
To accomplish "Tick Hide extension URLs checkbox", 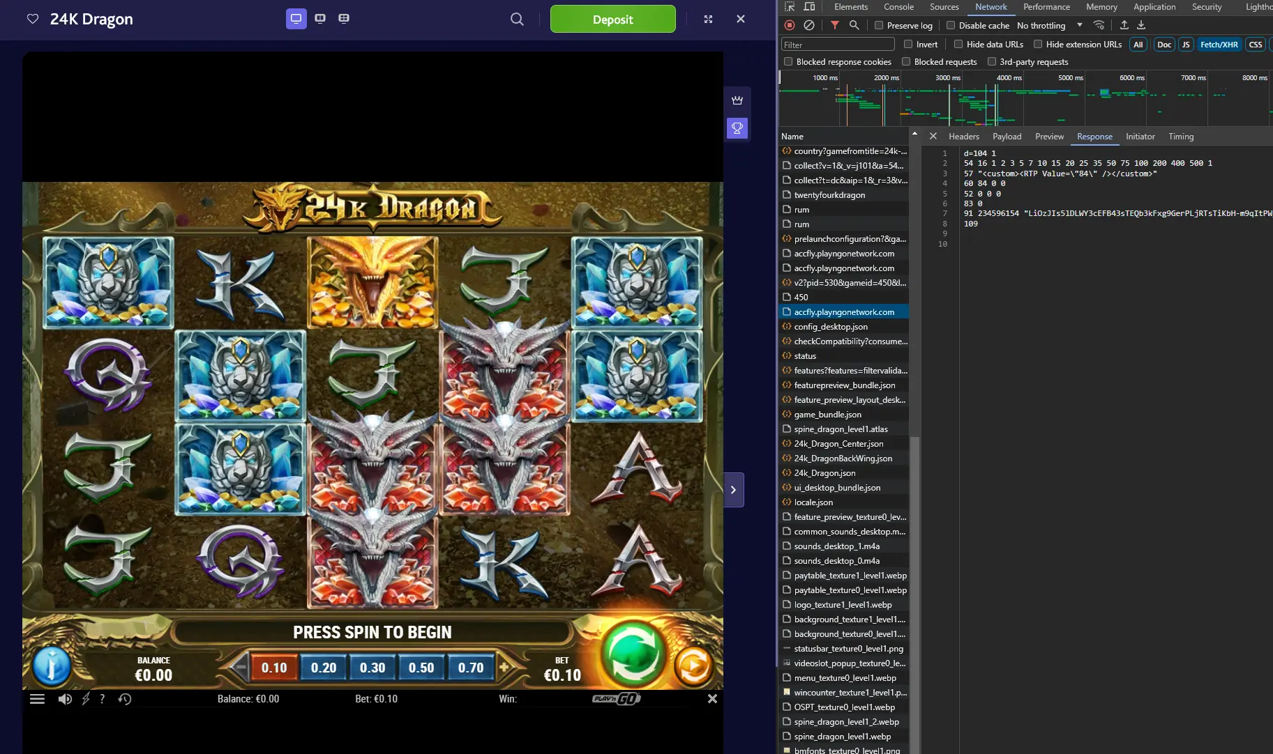I will (x=1038, y=44).
